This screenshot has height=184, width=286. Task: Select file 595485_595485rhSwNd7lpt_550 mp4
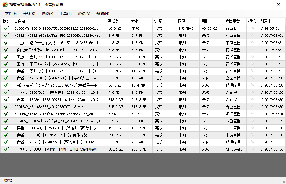57,121
